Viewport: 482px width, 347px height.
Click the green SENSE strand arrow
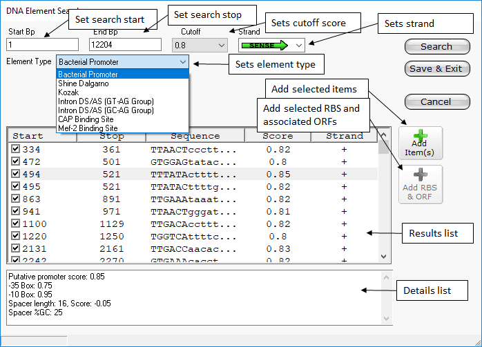click(x=262, y=45)
